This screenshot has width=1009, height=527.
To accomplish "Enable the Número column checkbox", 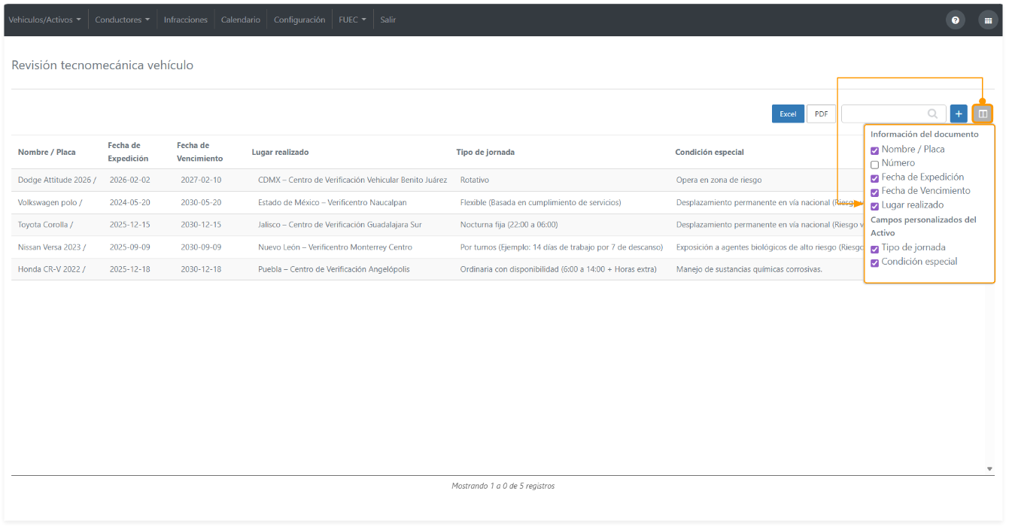I will pos(874,164).
